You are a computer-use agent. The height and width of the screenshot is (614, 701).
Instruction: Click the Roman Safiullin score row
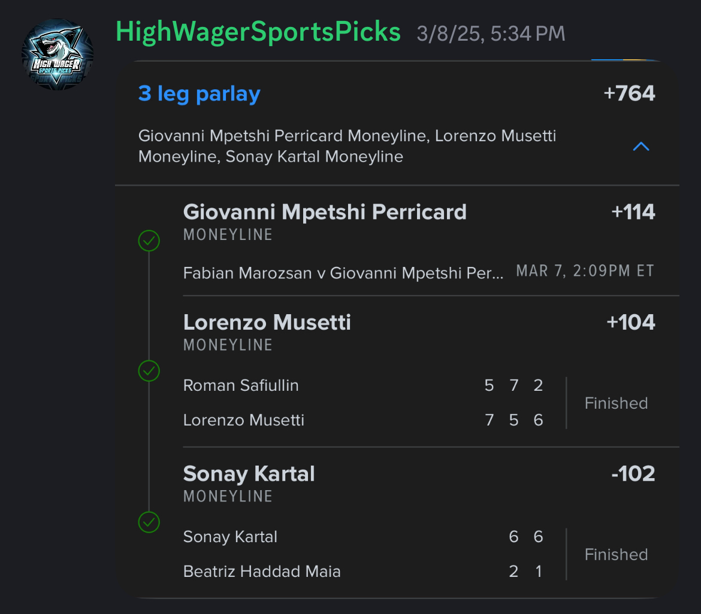(x=363, y=385)
